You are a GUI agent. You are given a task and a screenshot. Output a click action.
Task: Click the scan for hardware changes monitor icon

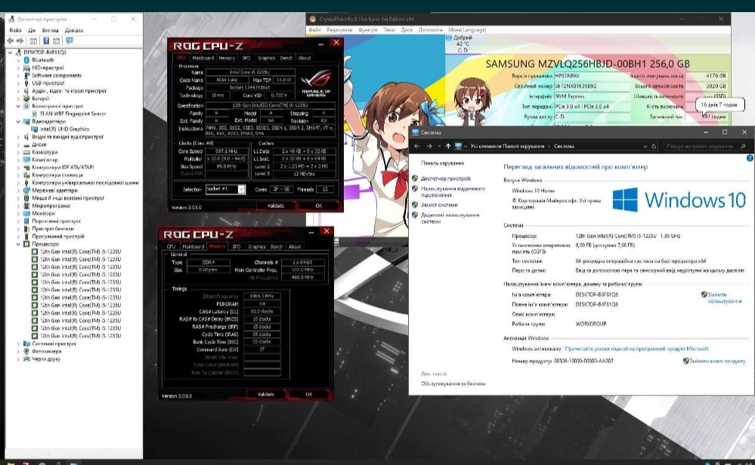click(x=68, y=40)
